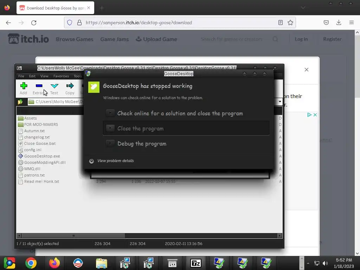Open the Tools menu in 7-Zip
This screenshot has height=270, width=360.
[x=78, y=76]
